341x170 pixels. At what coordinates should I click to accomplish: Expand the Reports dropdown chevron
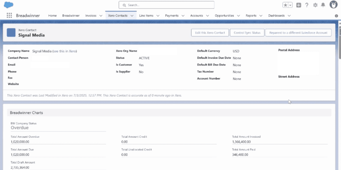pyautogui.click(x=261, y=16)
